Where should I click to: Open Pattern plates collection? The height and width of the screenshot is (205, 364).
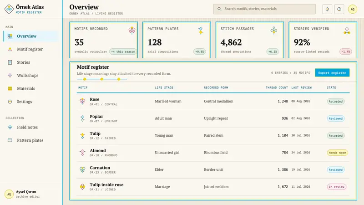31,140
